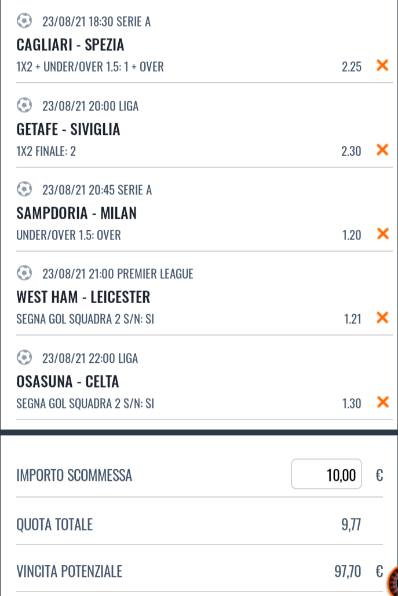The image size is (398, 596).
Task: Delete the Sampdoria - Milan bet
Action: pos(382,234)
